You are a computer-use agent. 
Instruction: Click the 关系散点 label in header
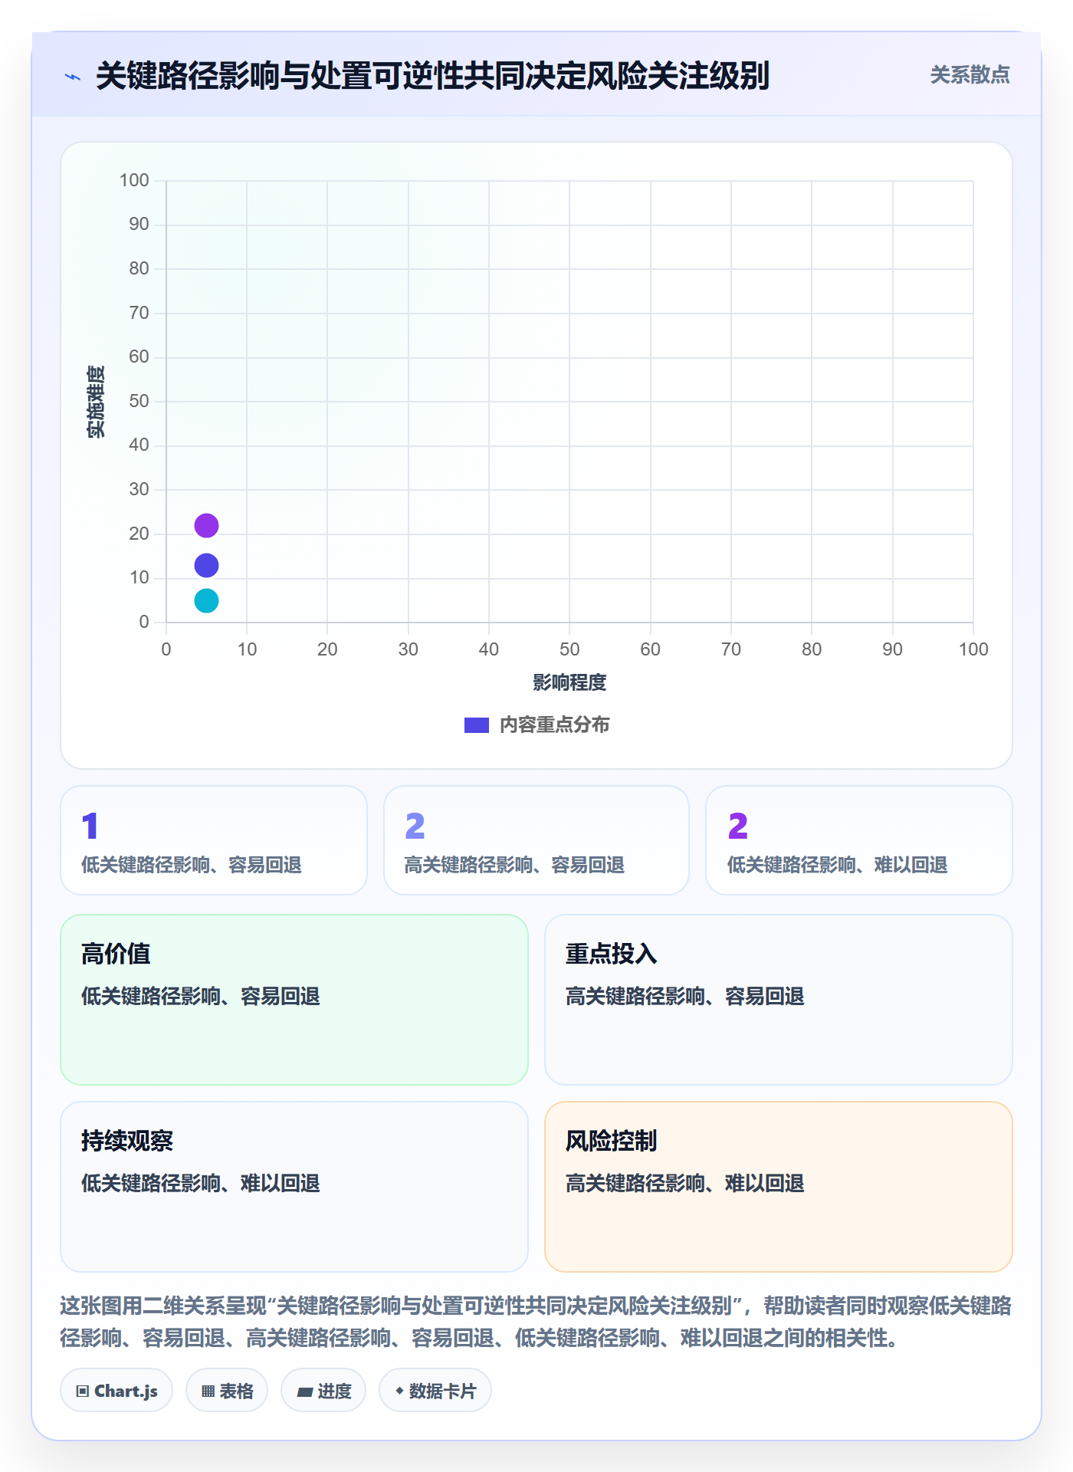pyautogui.click(x=970, y=75)
